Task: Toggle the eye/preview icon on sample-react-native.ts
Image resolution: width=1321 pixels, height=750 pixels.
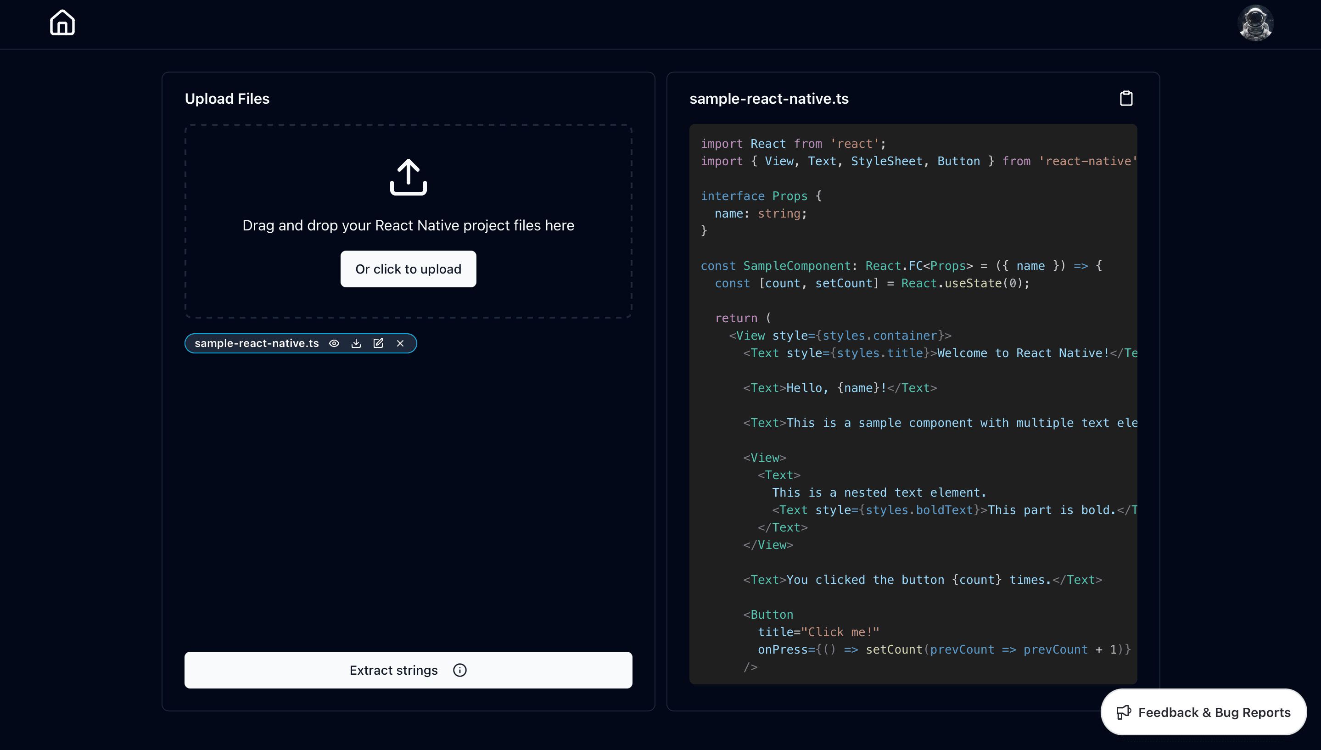Action: point(335,343)
